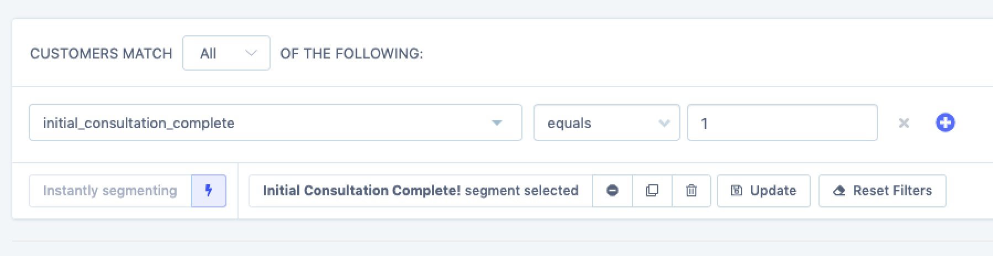This screenshot has width=993, height=256.
Task: Click the Instantly segmenting label
Action: click(110, 190)
